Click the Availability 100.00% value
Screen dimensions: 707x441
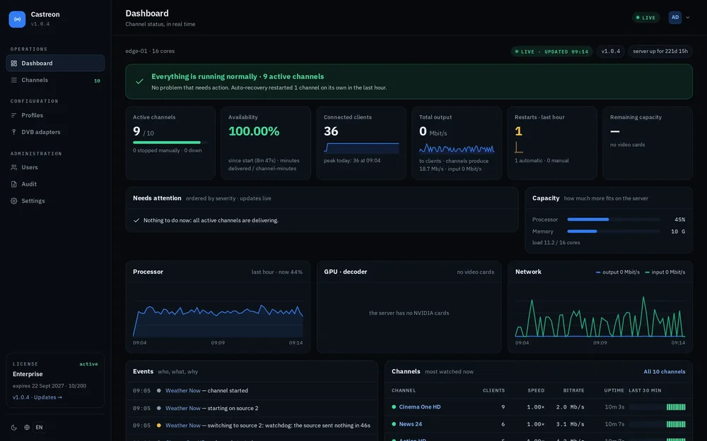pos(254,131)
